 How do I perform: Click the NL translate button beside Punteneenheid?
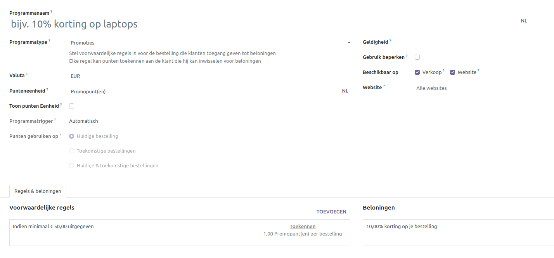point(345,91)
